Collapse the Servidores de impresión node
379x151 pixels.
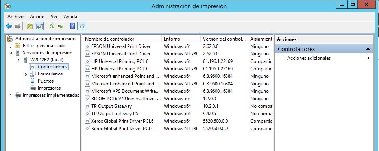[11, 53]
